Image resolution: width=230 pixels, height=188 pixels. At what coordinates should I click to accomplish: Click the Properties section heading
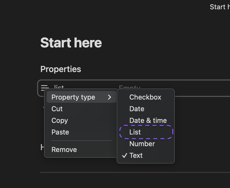point(61,69)
